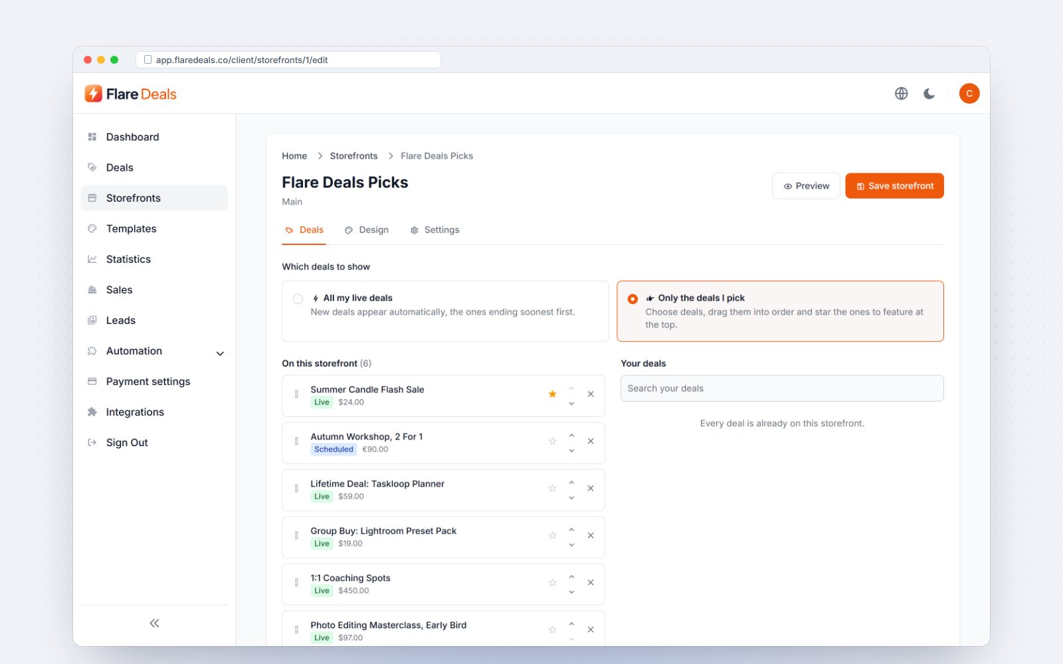Screen dimensions: 1063x664
Task: Click drag handle of Lifetime Deal: Taskloop Planner
Action: pos(296,488)
